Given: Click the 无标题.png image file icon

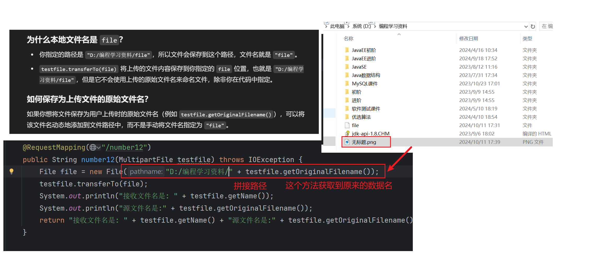Looking at the screenshot, I should coord(347,142).
